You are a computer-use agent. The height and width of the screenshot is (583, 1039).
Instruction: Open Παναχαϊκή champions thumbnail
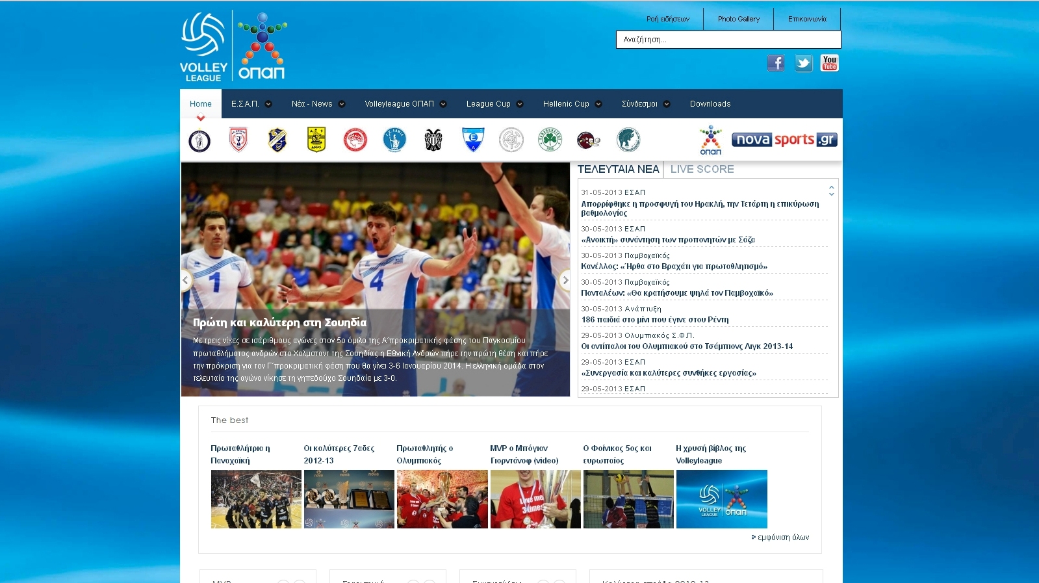click(256, 499)
